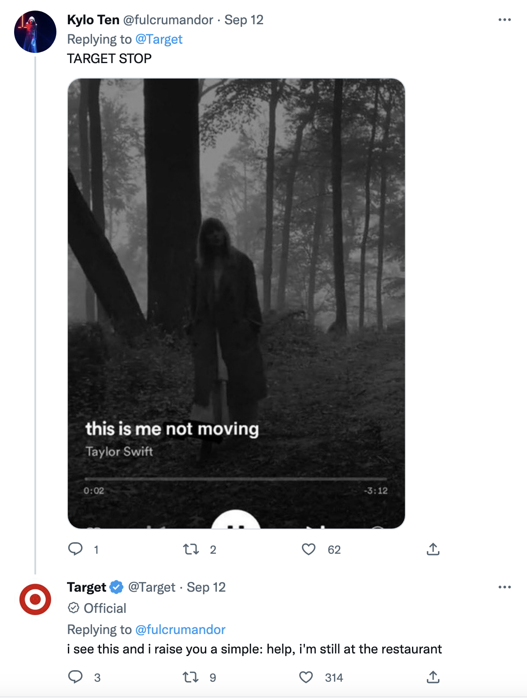Image resolution: width=527 pixels, height=698 pixels.
Task: Like Kylo Ten's tweet with 62 likes
Action: coord(308,549)
